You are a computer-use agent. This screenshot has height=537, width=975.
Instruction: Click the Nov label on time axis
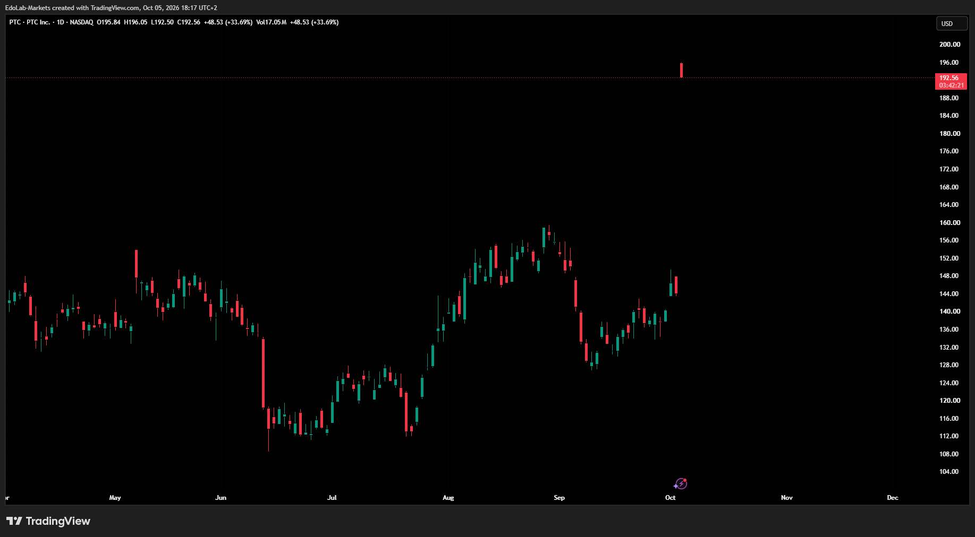(786, 498)
